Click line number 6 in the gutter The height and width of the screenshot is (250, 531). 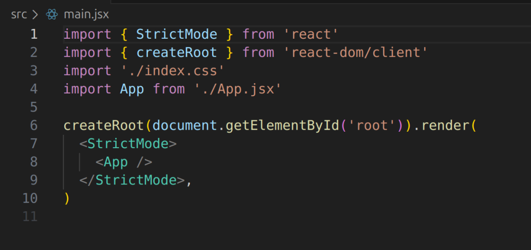[33, 126]
